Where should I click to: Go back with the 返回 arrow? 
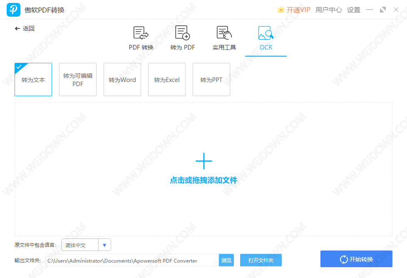[x=25, y=29]
